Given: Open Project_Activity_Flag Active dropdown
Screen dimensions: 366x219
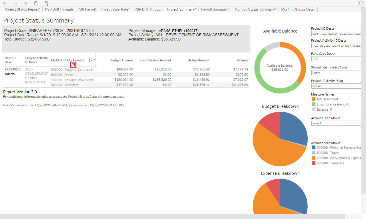Looking at the screenshot, I should [x=336, y=86].
